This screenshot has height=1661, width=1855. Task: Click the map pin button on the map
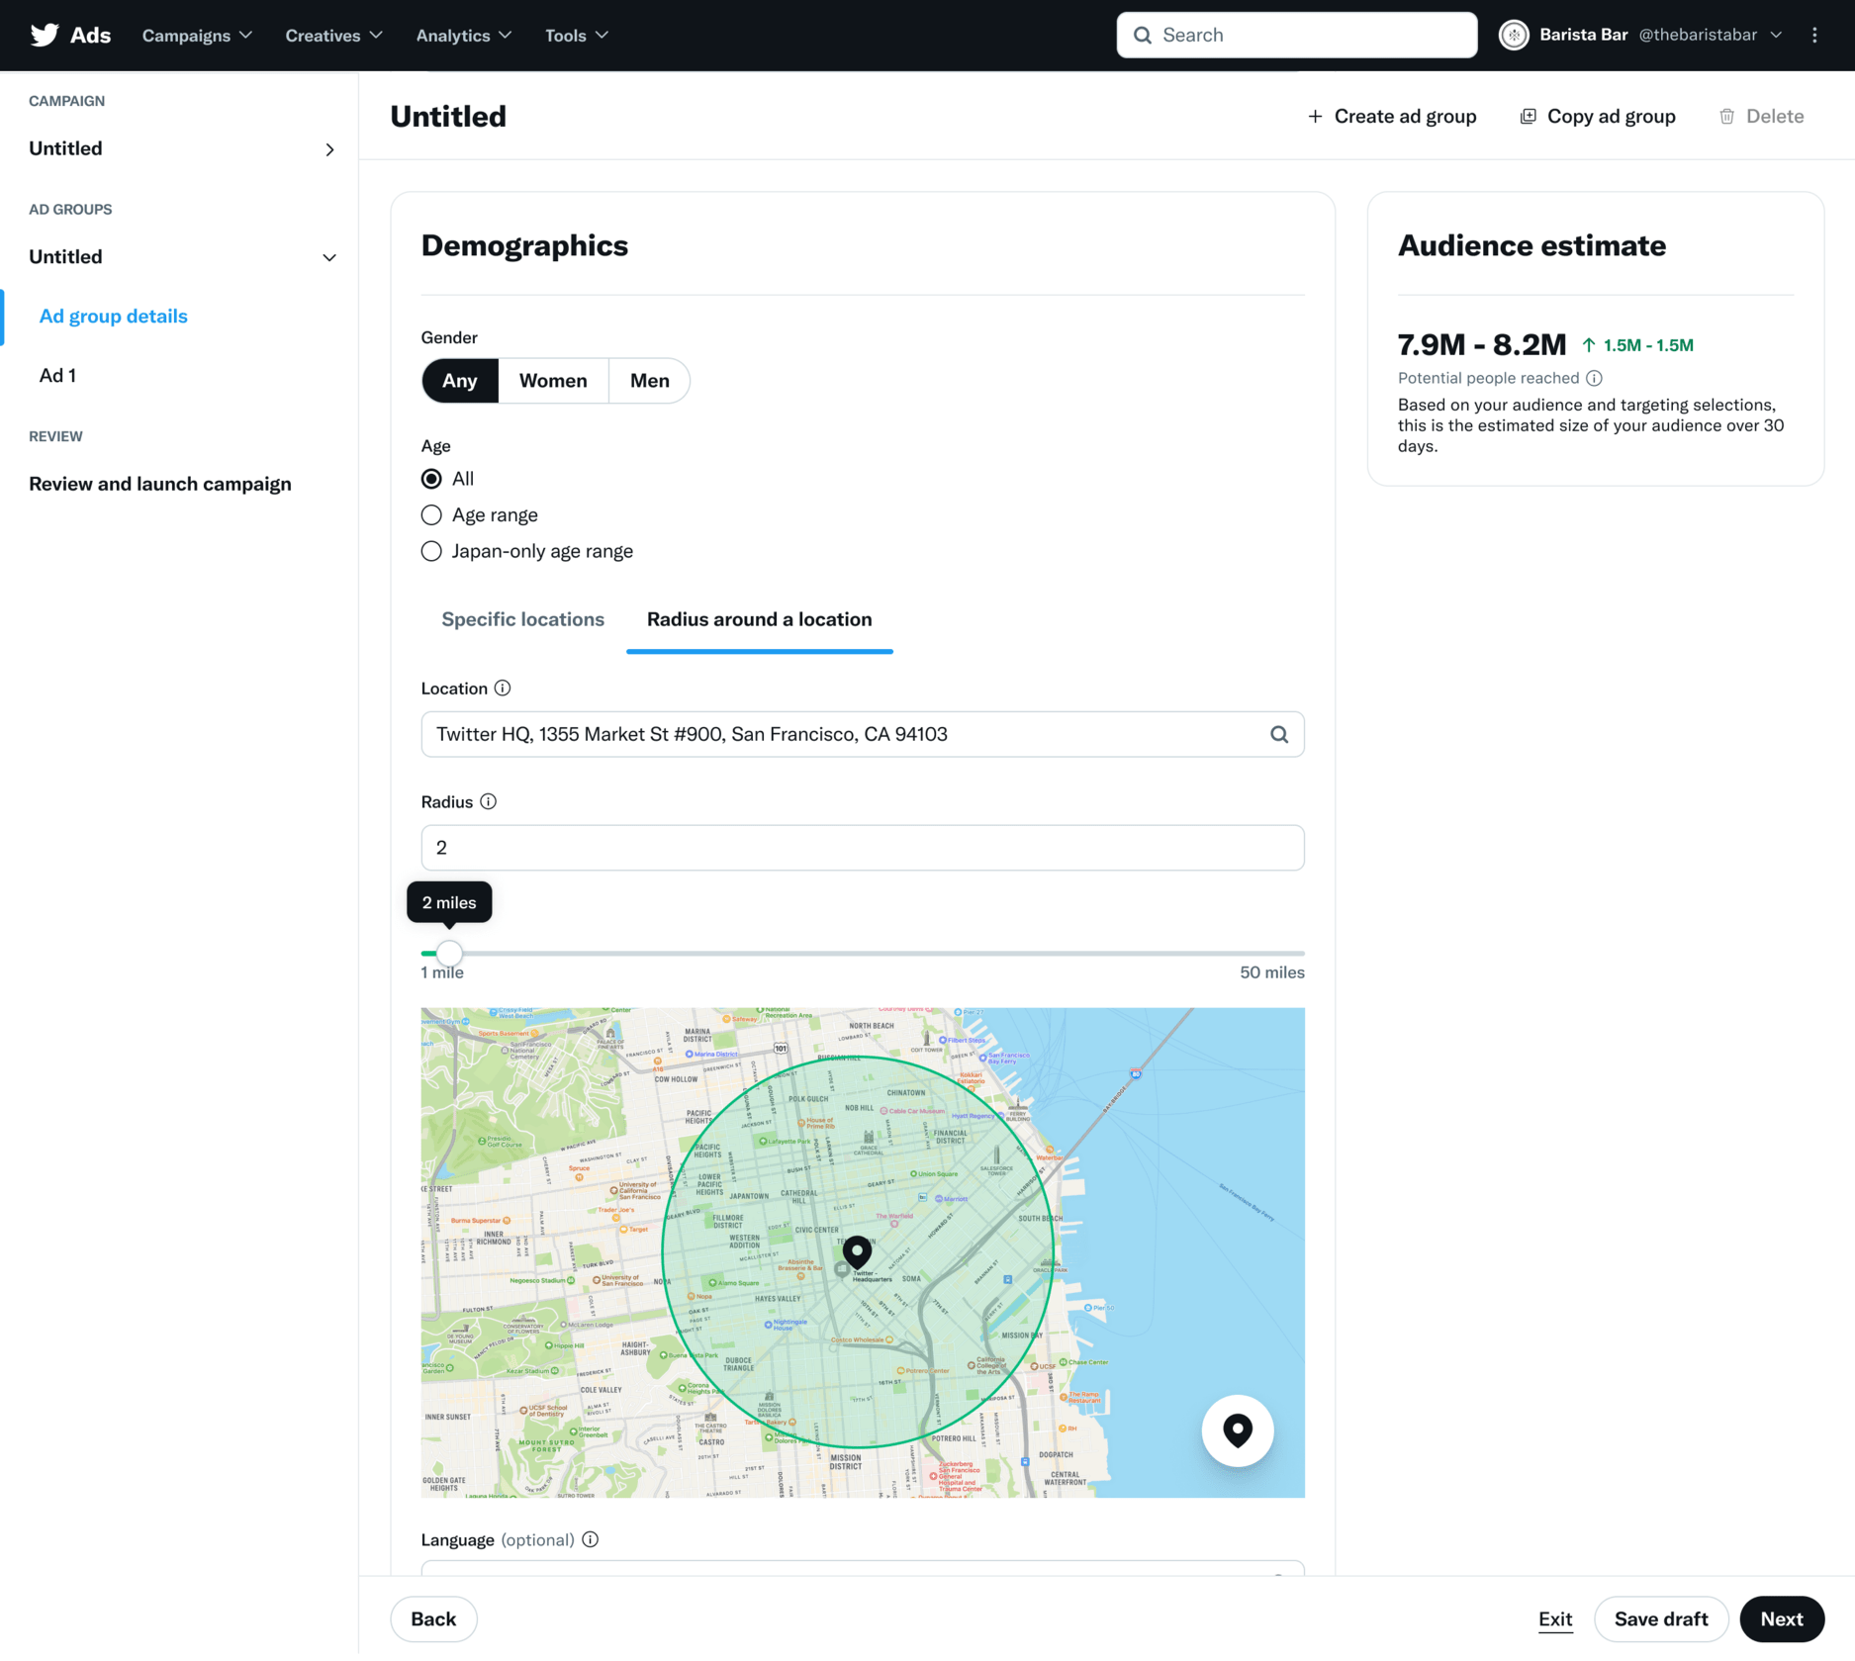(x=1237, y=1430)
